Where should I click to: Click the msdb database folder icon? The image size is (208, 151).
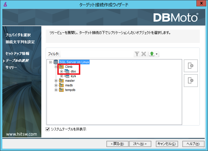click(x=61, y=85)
